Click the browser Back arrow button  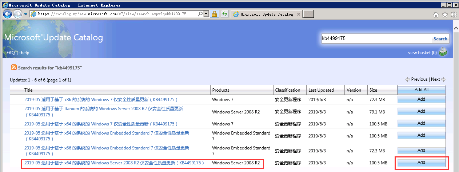(x=8, y=14)
